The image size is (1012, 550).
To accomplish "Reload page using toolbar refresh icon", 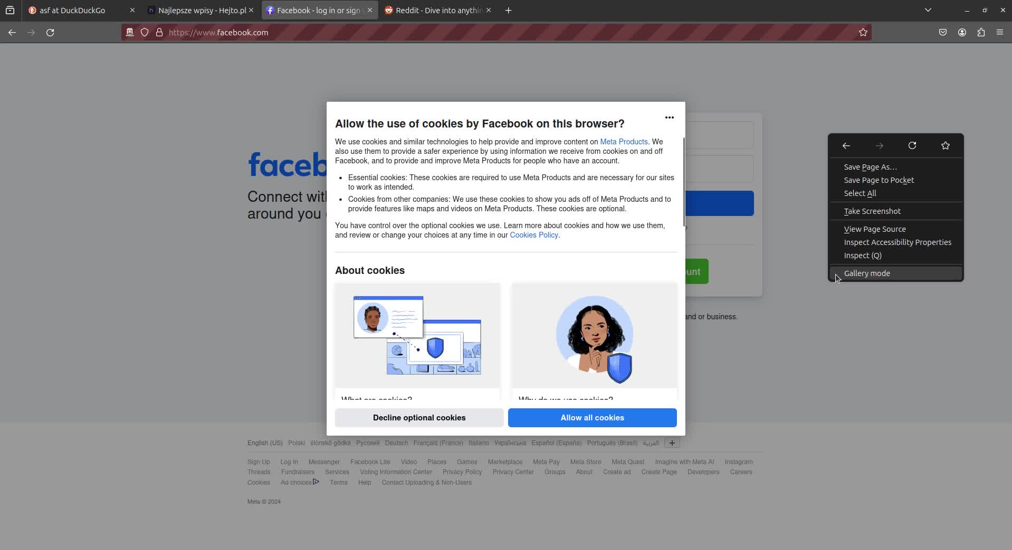I will click(50, 33).
